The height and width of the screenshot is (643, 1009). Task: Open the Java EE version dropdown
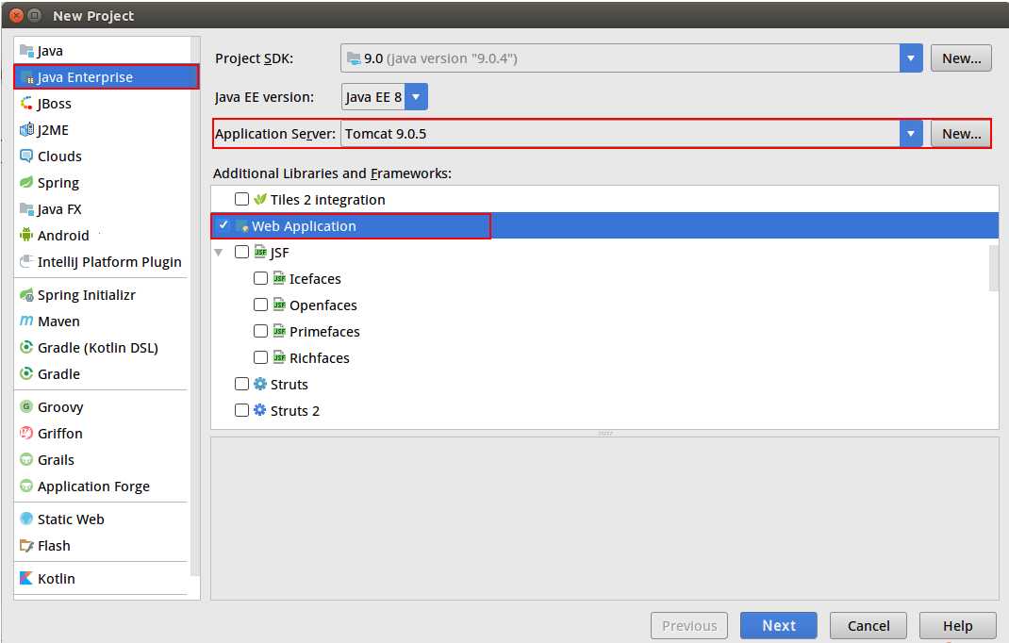click(x=416, y=96)
